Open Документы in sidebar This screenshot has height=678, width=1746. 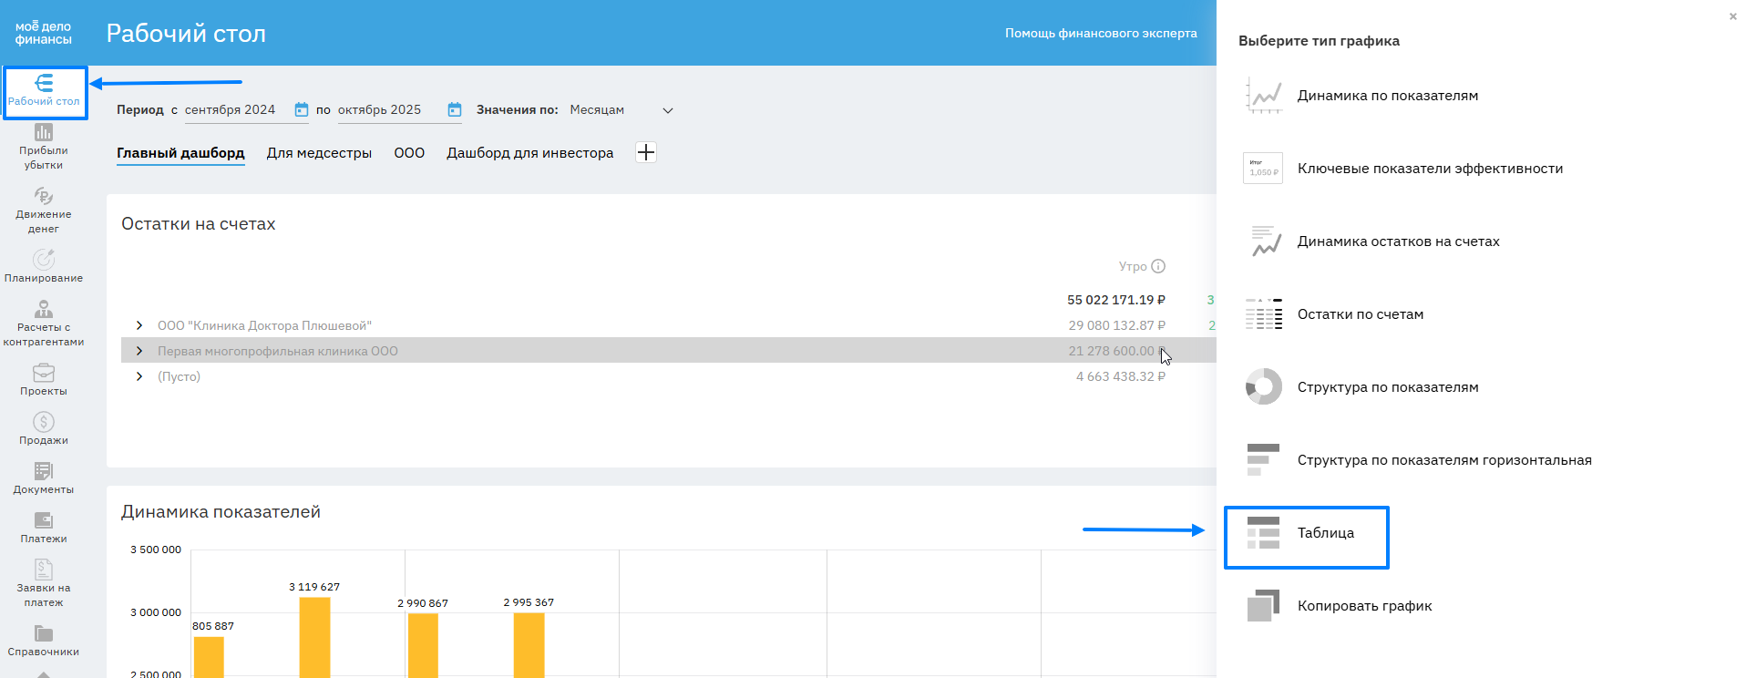coord(44,478)
